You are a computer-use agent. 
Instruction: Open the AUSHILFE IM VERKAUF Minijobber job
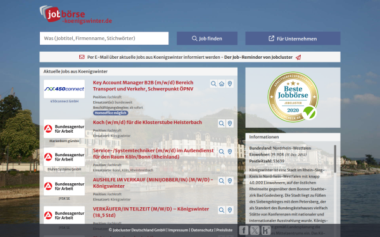(153, 183)
